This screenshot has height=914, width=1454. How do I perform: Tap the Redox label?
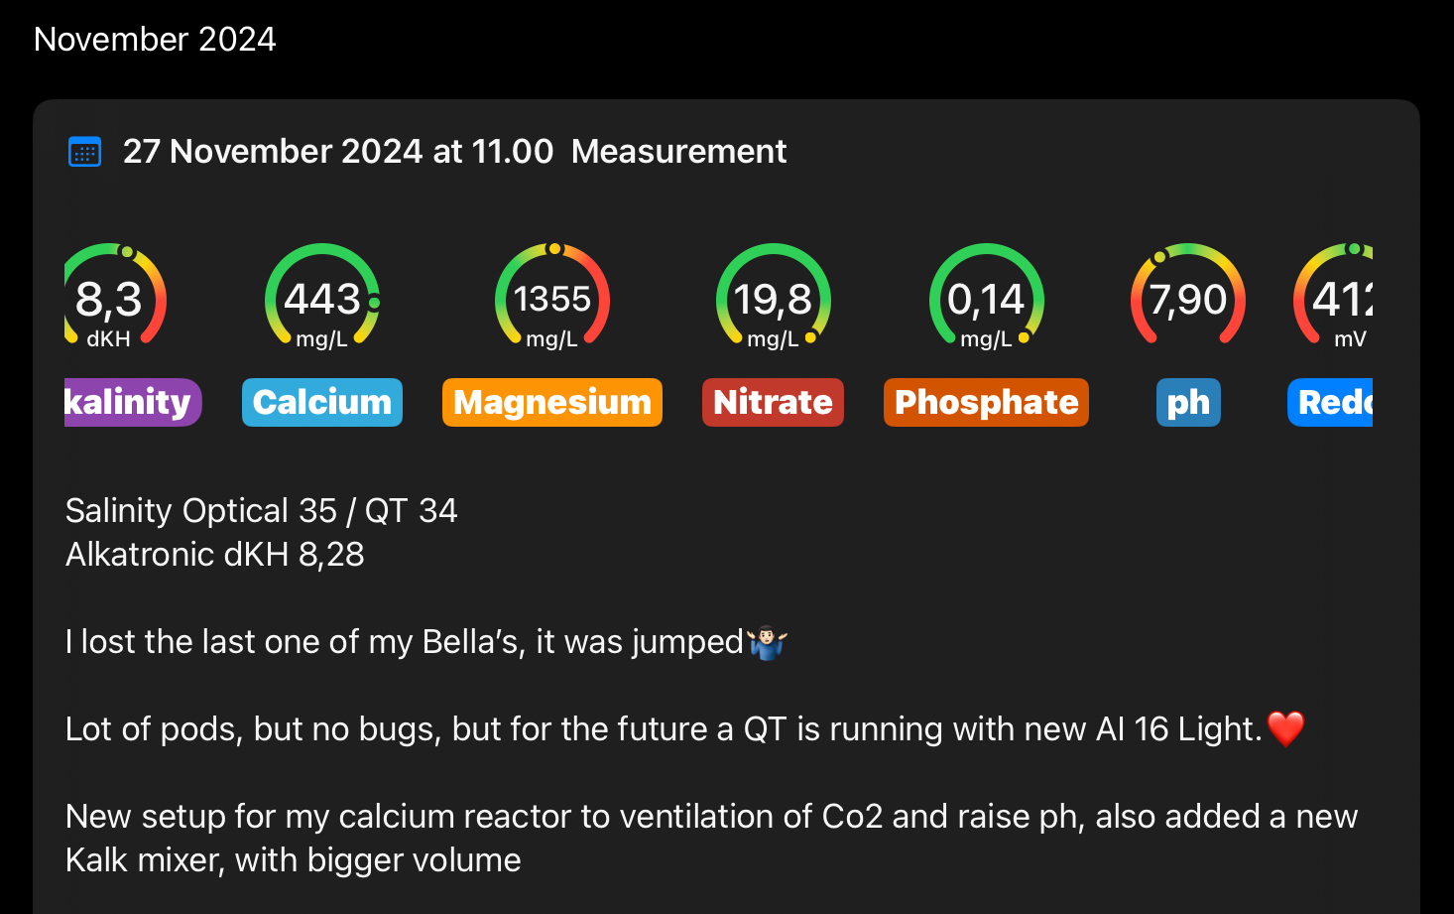coord(1332,403)
